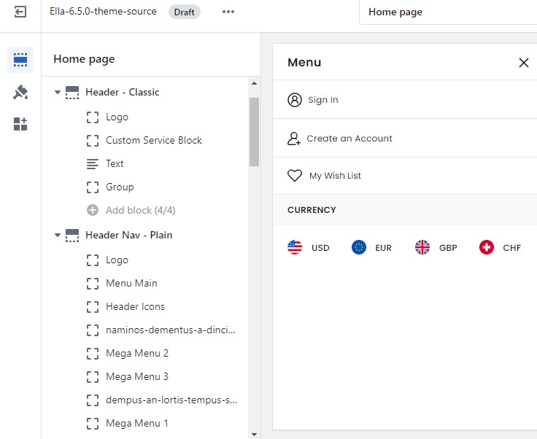This screenshot has width=537, height=439.
Task: Click the Menu Main block frame icon
Action: click(x=93, y=284)
